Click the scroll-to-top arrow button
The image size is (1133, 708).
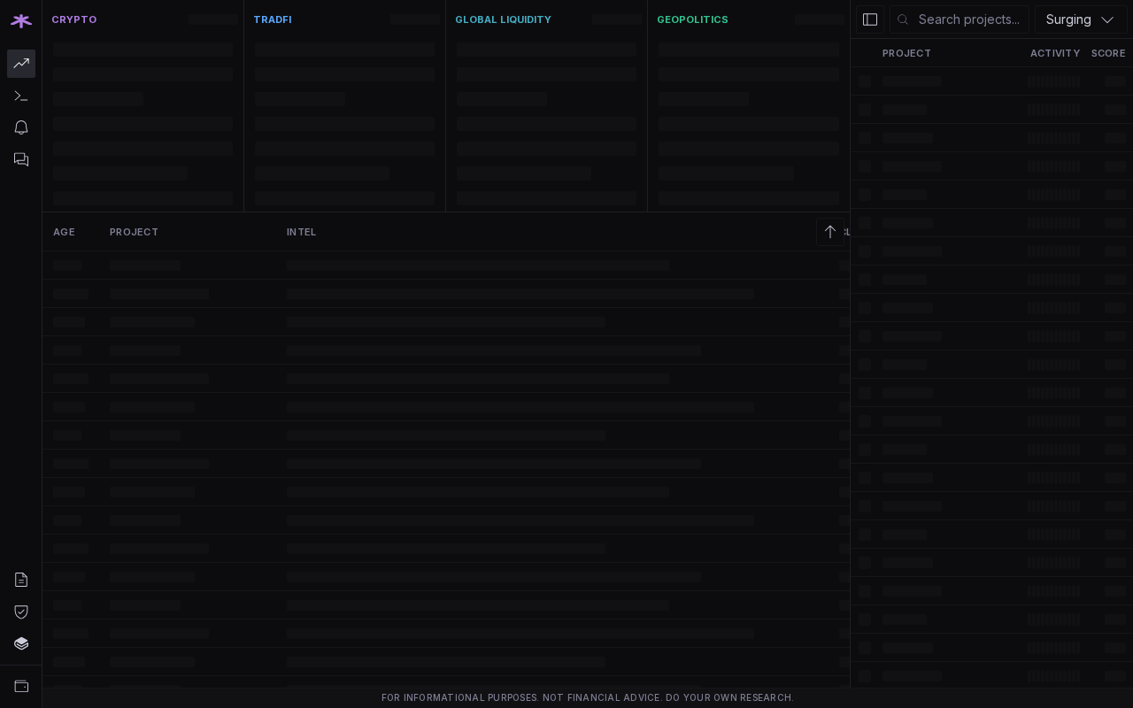[830, 232]
